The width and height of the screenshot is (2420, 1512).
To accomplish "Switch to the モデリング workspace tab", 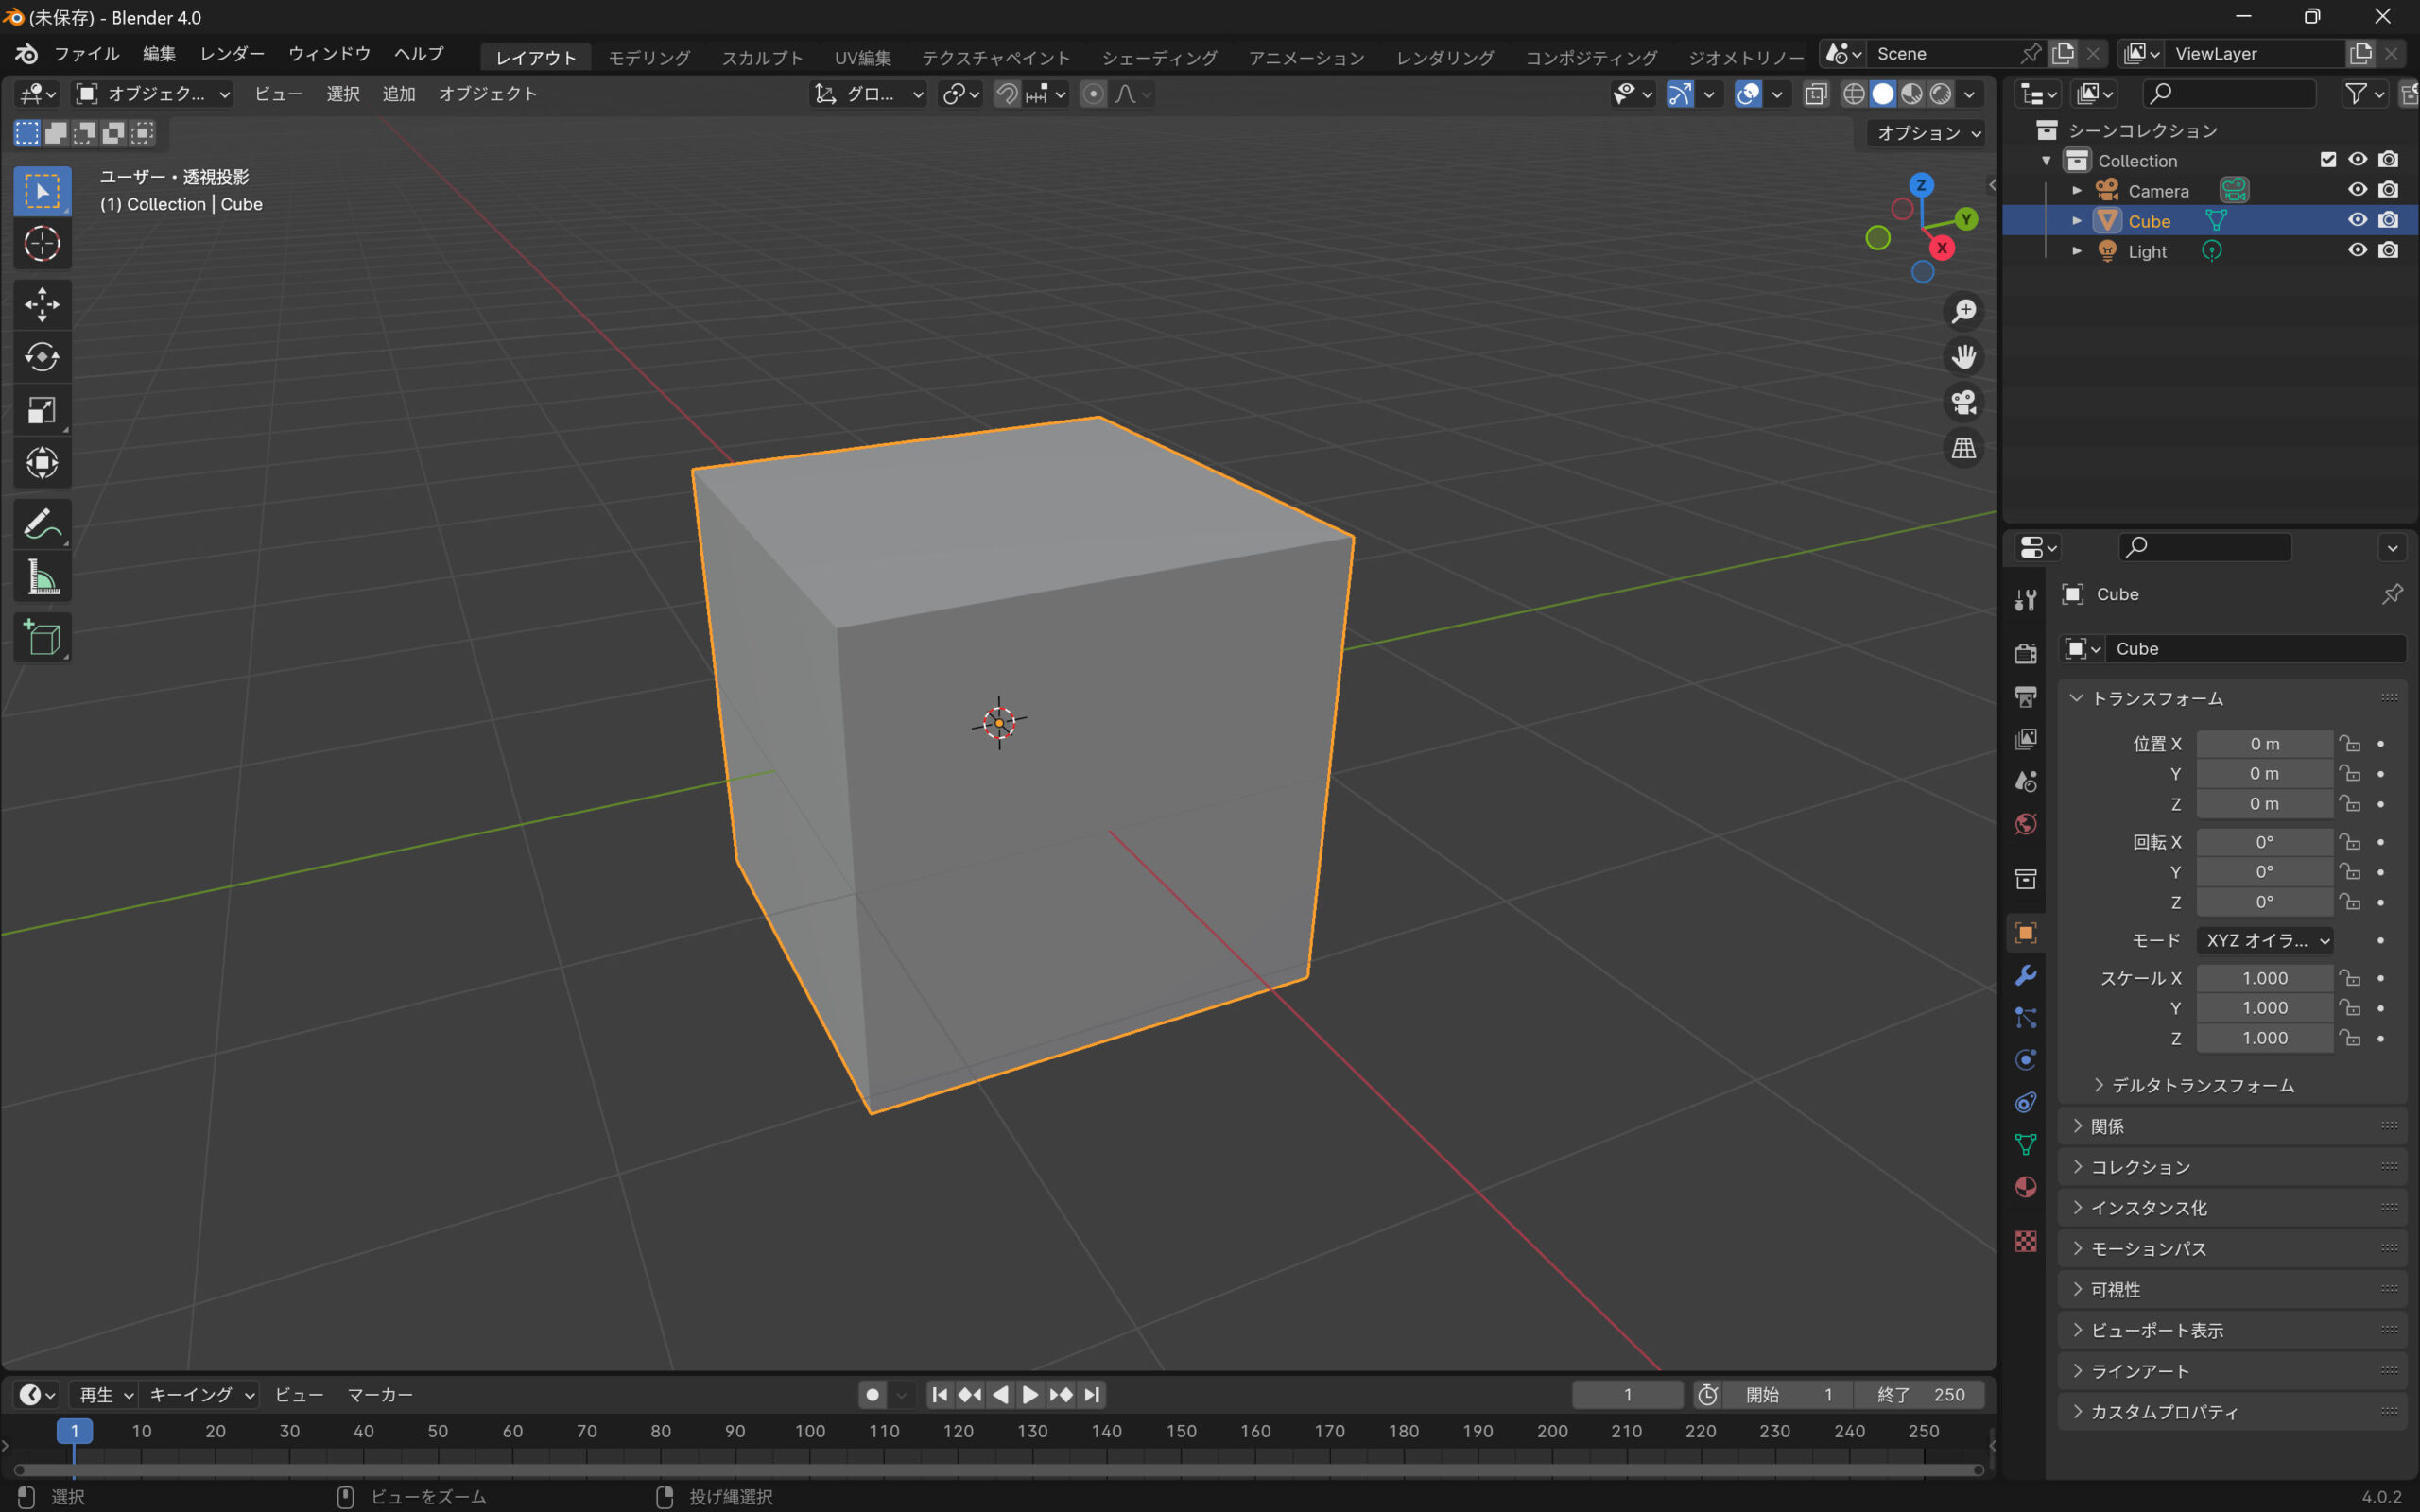I will coord(649,57).
